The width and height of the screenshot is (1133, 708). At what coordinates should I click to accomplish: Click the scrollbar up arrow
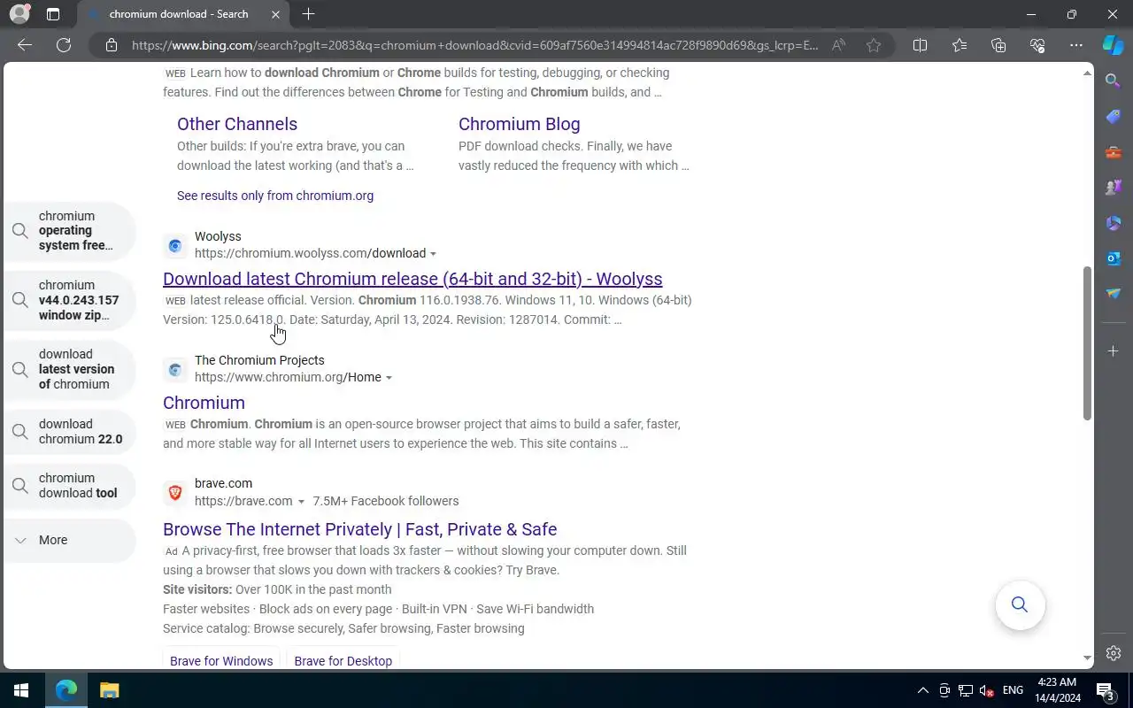(x=1087, y=73)
